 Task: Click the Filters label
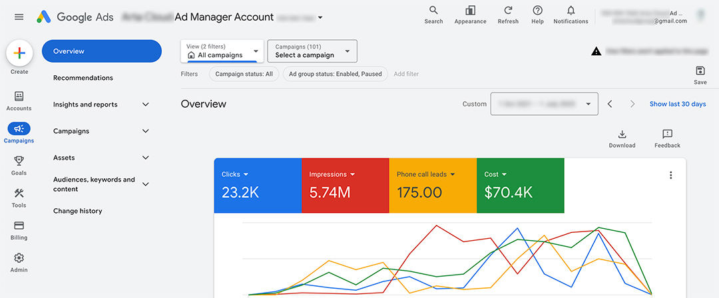click(189, 74)
